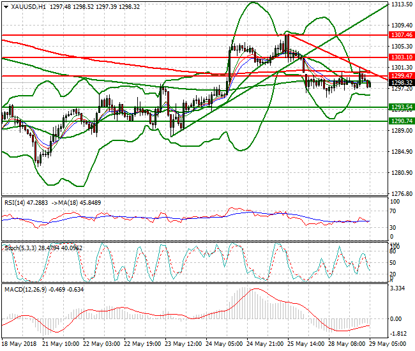Select the RSI(14) 47.2883 indicator label
This screenshot has width=415, height=351.
pyautogui.click(x=26, y=203)
